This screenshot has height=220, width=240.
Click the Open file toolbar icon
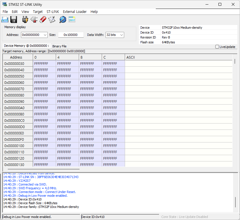pyautogui.click(x=5, y=20)
